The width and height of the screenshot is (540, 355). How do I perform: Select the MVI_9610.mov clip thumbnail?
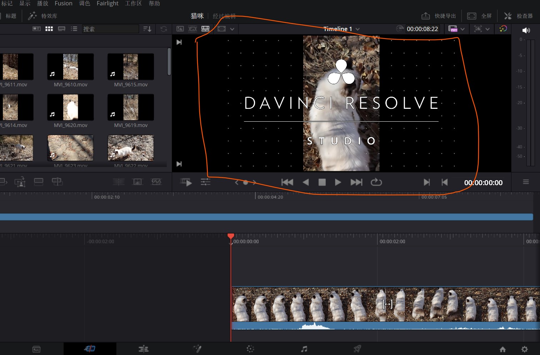point(70,67)
